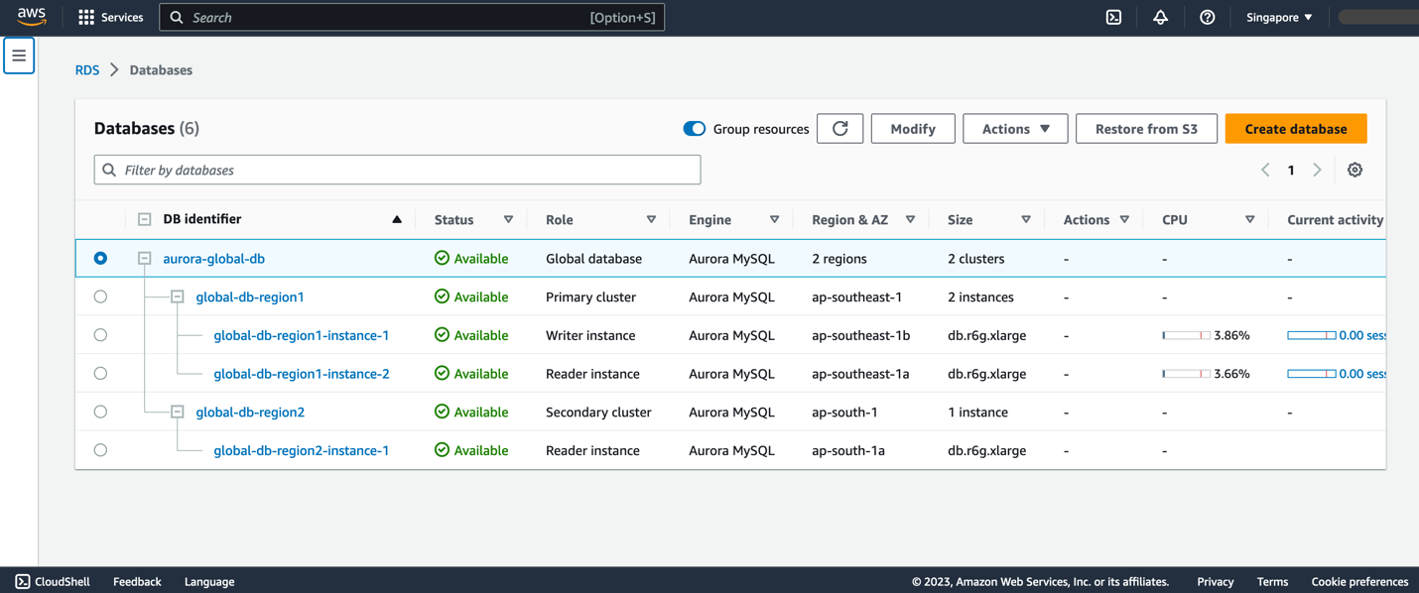Go to previous page arrow
1419x593 pixels.
(x=1265, y=170)
